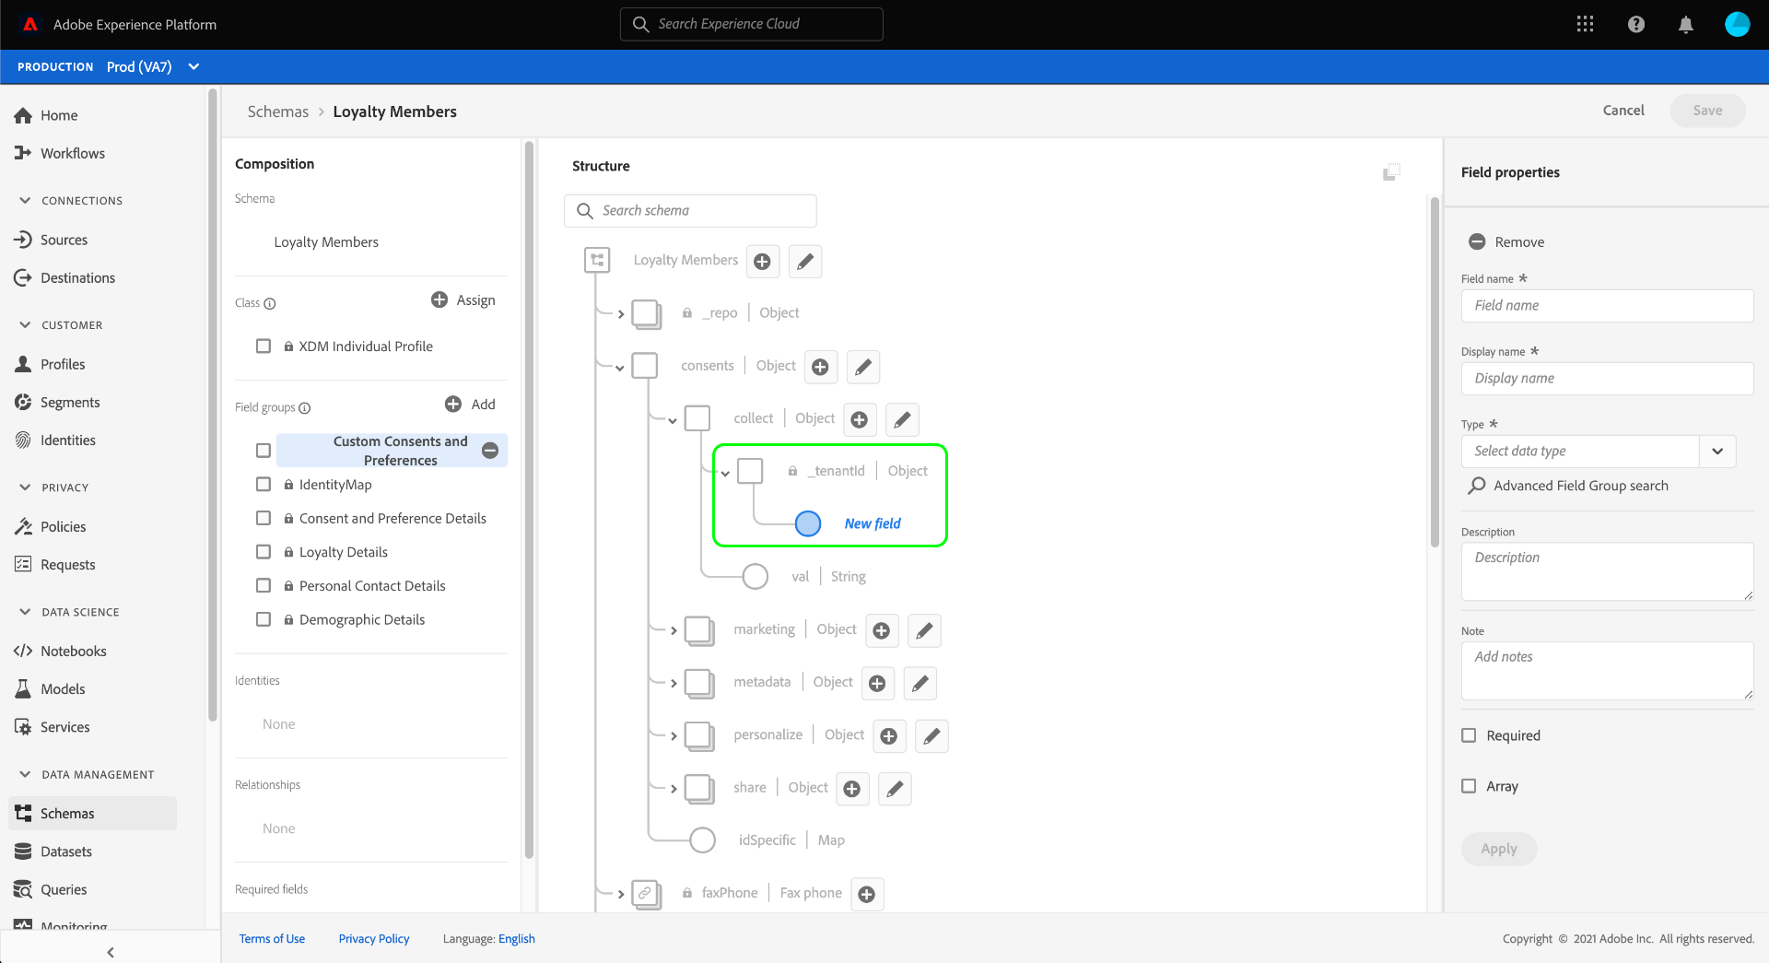Add a field under share object
1769x963 pixels.
click(x=852, y=789)
